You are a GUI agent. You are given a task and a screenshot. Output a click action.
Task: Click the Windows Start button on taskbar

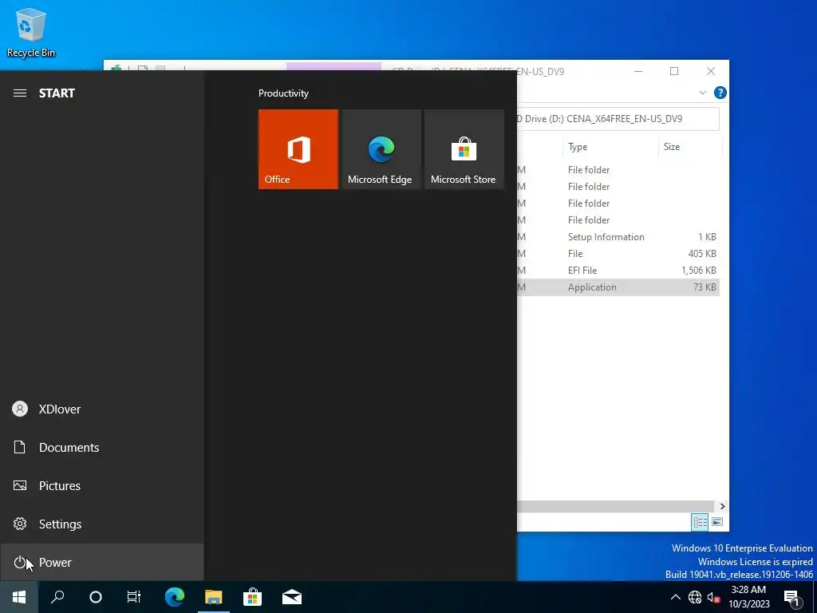pyautogui.click(x=19, y=597)
